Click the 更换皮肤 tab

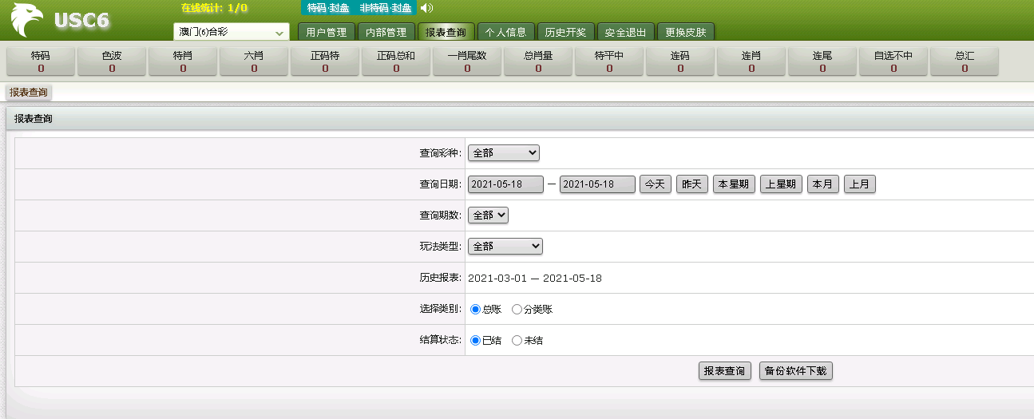pos(686,33)
